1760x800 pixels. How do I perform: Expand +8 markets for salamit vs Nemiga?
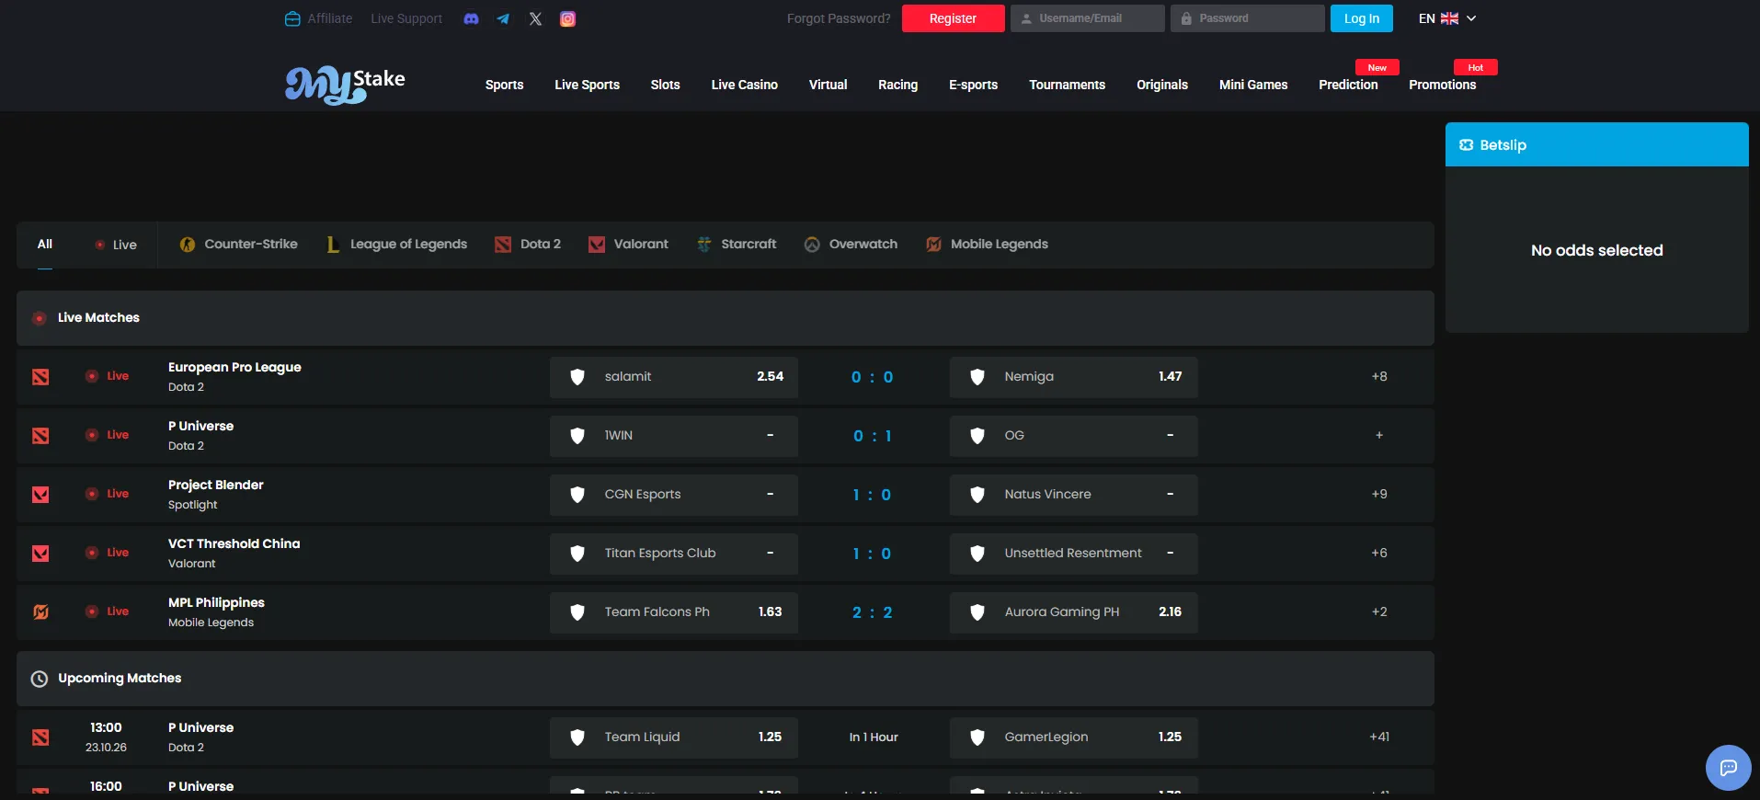1379,376
